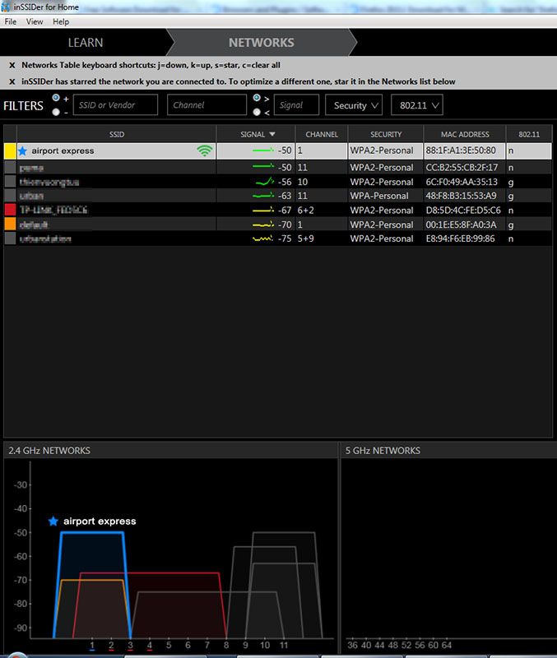Image resolution: width=557 pixels, height=658 pixels.
Task: Switch to the NETWORKS tab
Action: (x=261, y=43)
